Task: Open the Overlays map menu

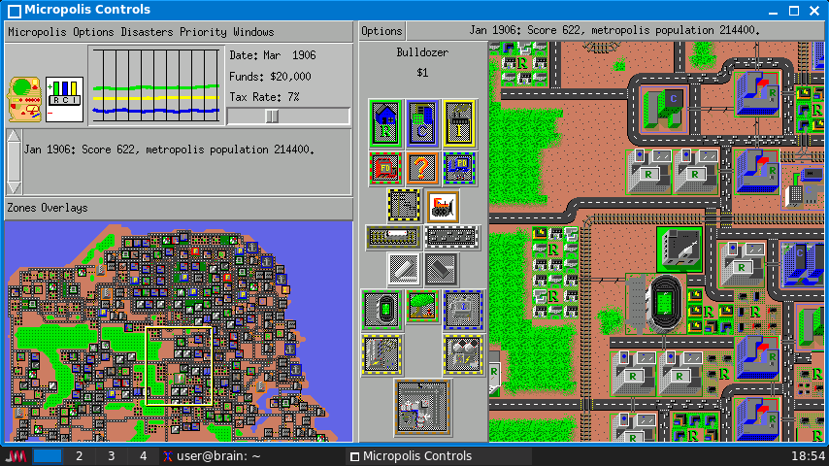Action: (64, 208)
